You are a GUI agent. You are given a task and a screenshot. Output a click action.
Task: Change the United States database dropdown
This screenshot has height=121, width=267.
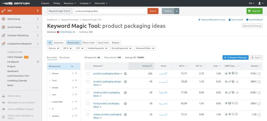[67, 32]
